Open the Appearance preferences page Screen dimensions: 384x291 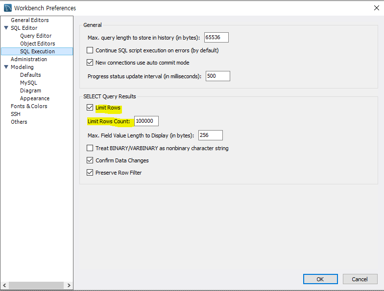coord(34,98)
